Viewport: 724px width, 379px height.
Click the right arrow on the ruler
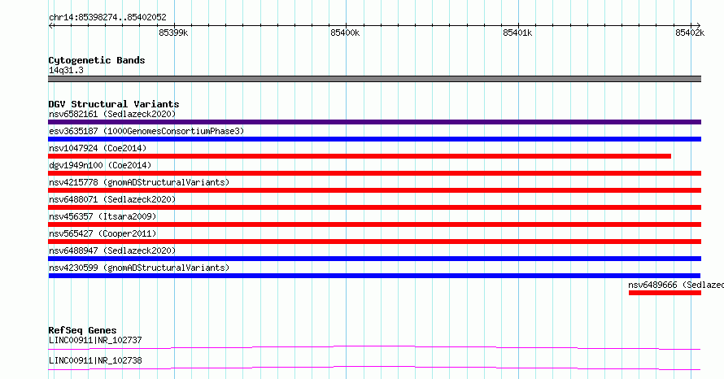pos(698,25)
